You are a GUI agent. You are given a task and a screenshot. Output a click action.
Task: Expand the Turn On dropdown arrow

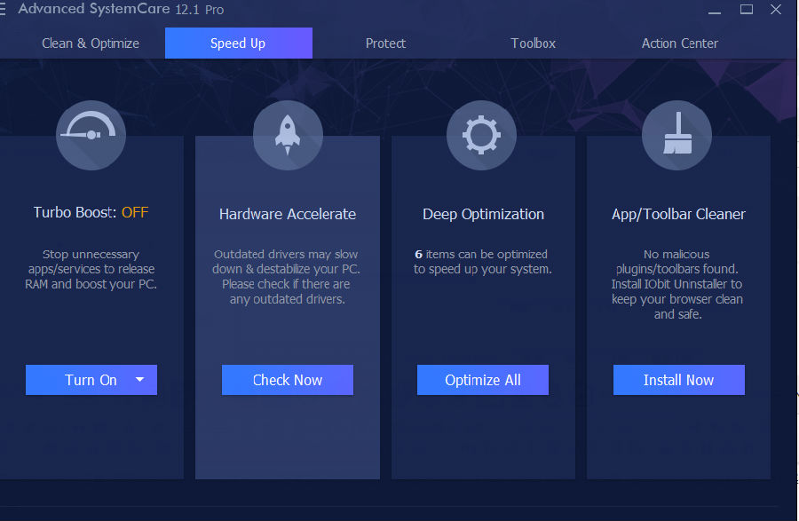[139, 379]
